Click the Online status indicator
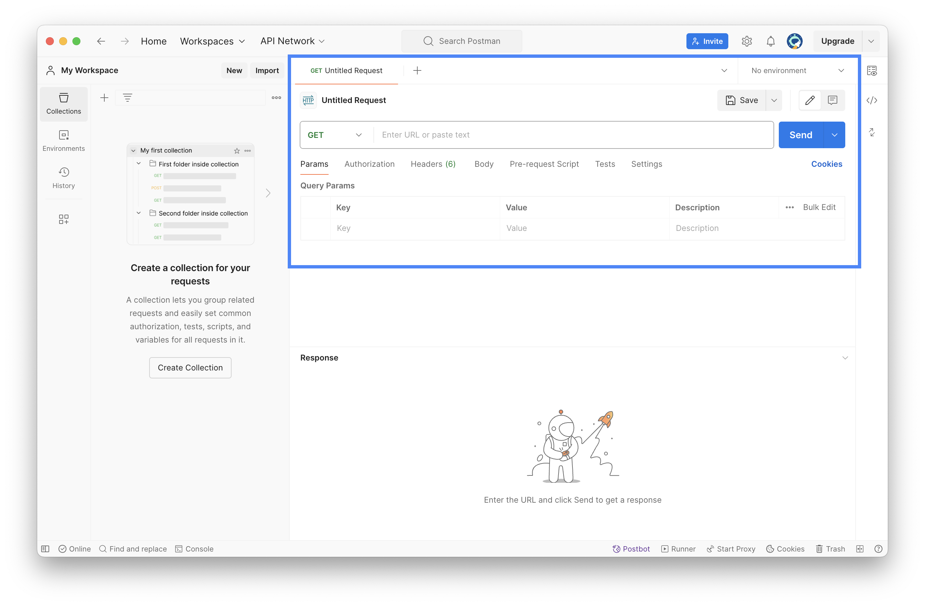 point(75,549)
